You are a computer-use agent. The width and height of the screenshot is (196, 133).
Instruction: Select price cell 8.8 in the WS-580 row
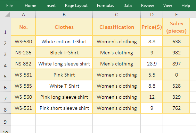tap(152, 42)
